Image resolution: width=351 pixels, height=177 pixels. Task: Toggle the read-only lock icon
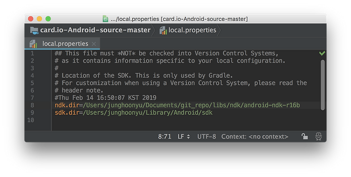304,136
